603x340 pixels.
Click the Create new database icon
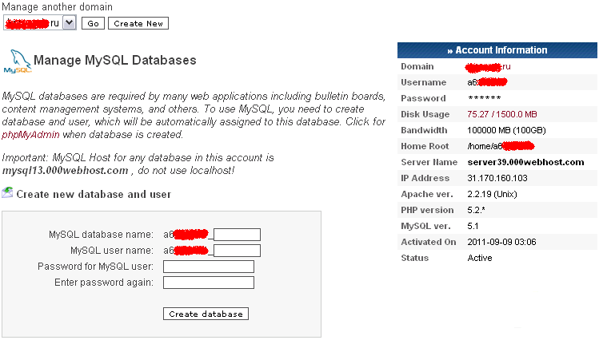7,192
